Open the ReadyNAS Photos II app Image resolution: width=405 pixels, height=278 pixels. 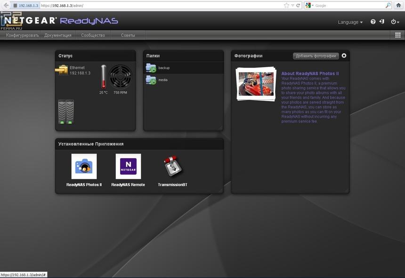84,167
